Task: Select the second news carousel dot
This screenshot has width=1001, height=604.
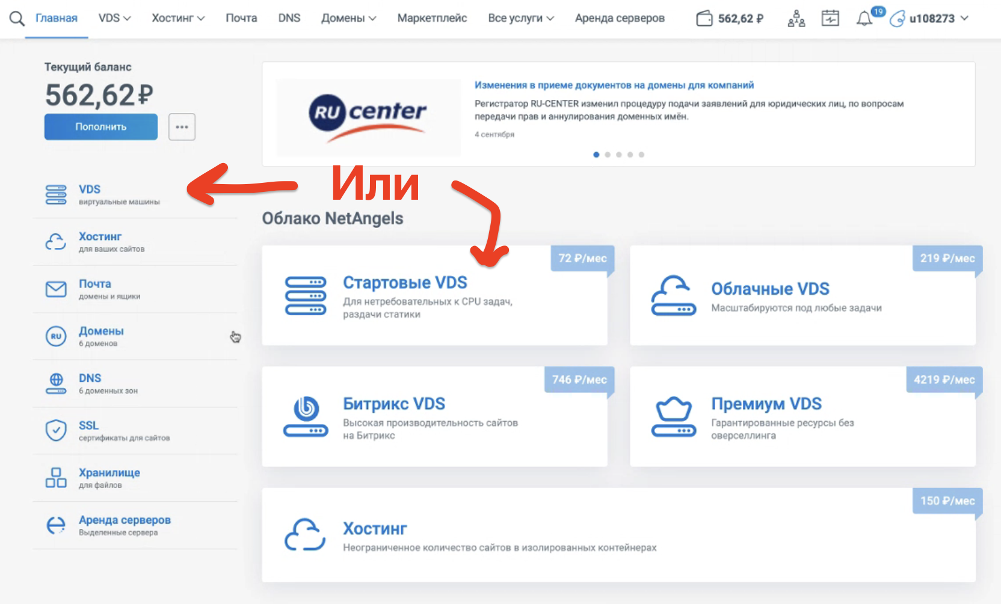Action: coord(608,155)
